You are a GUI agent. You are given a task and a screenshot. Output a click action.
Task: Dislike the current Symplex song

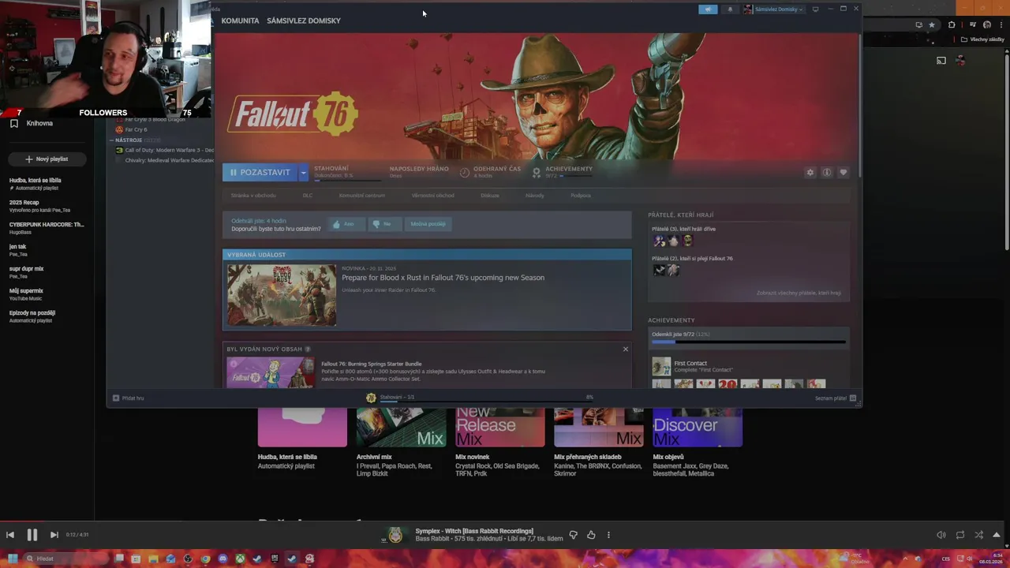[574, 535]
